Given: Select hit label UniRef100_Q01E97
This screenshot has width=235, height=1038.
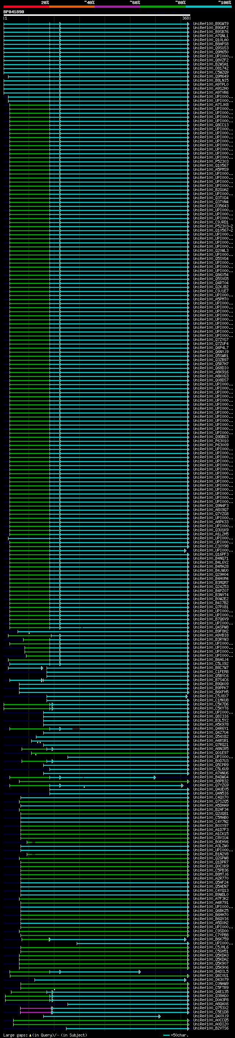Looking at the screenshot, I should pyautogui.click(x=211, y=753).
